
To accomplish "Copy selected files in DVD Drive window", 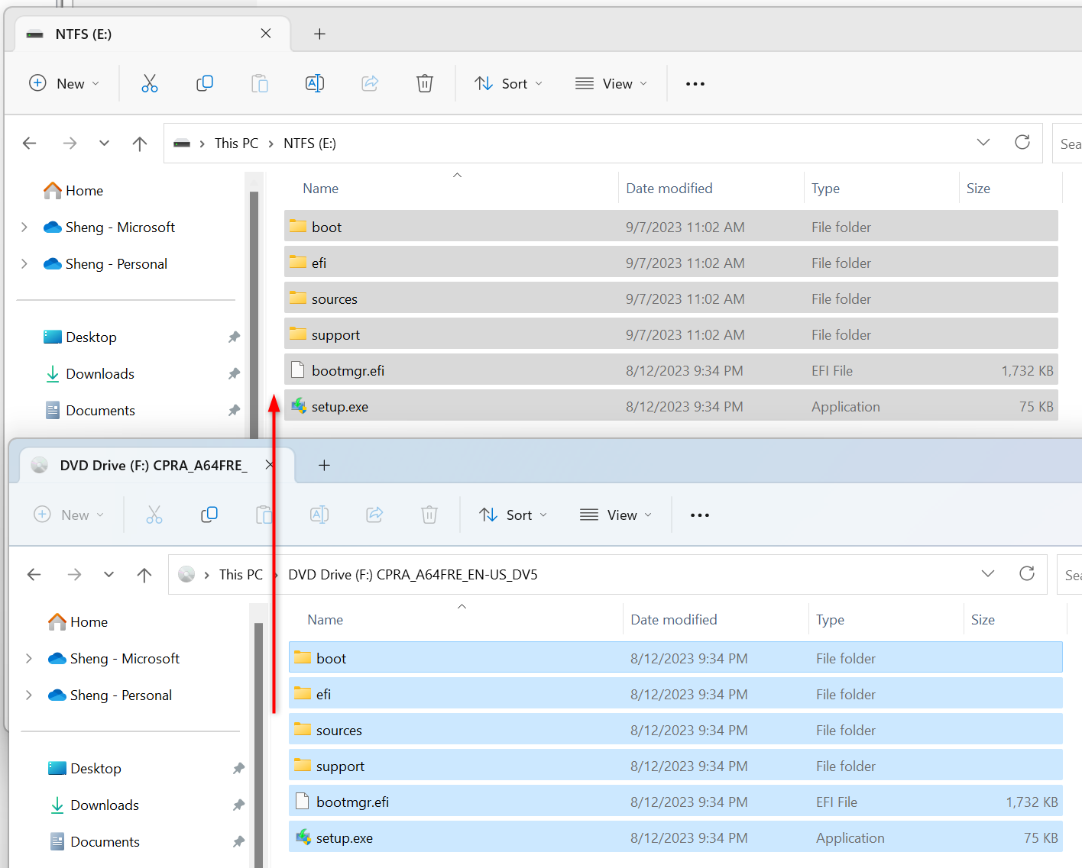I will pos(209,515).
